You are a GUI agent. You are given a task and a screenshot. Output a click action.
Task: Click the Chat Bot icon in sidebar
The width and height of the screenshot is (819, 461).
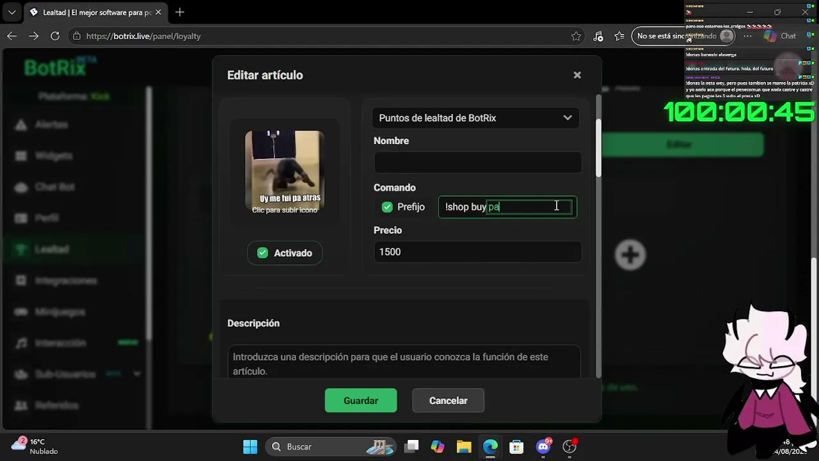(x=21, y=187)
